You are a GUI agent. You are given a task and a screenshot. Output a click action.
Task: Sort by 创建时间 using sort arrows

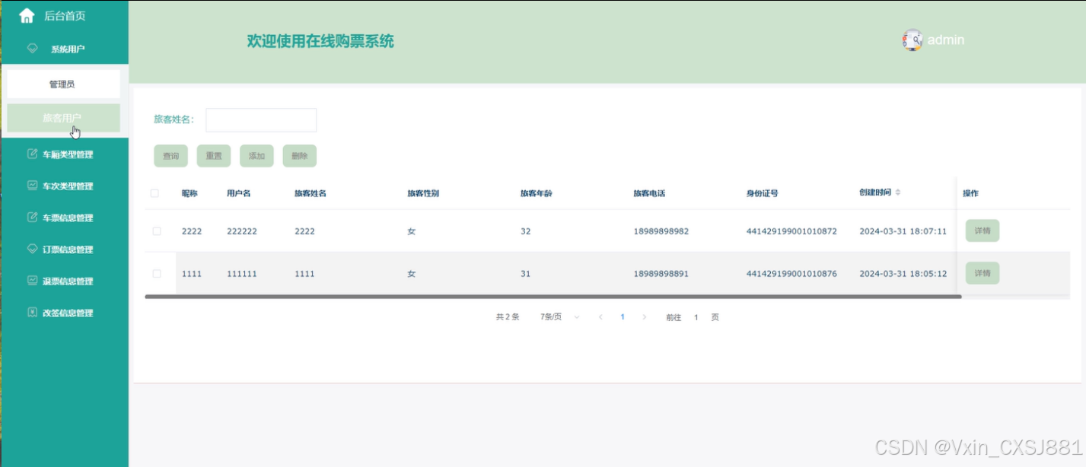click(898, 193)
